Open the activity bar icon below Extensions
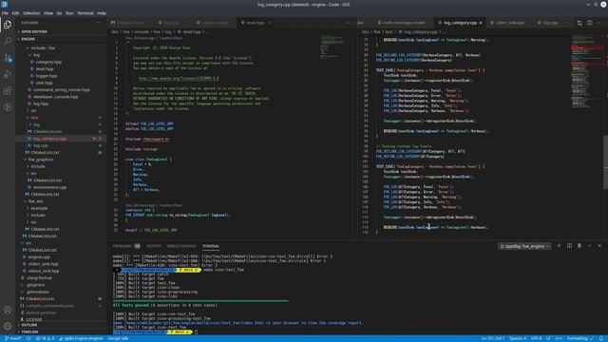This screenshot has width=608, height=342. coord(8,106)
